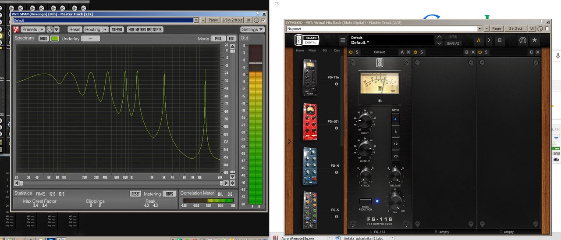The width and height of the screenshot is (561, 240).
Task: Open the down-arrow menu beside the undo icon
Action: (57, 29)
